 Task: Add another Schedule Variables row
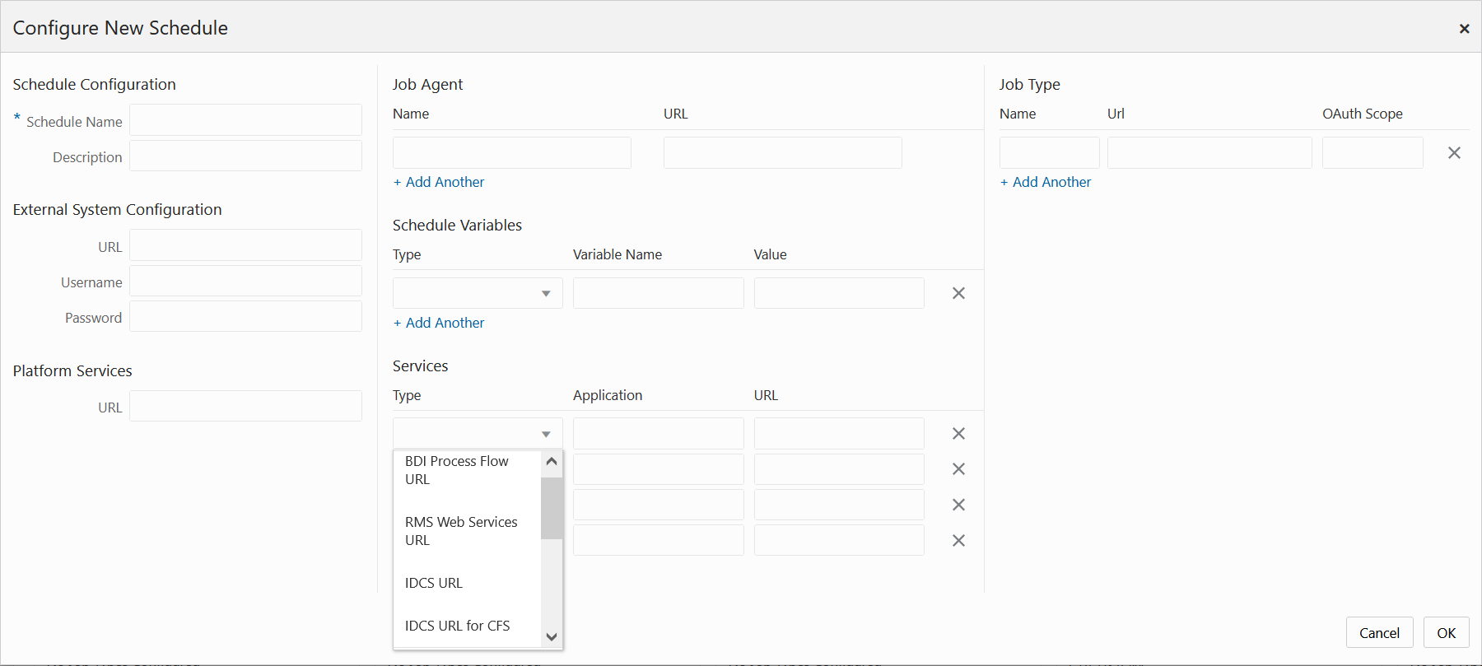point(439,323)
